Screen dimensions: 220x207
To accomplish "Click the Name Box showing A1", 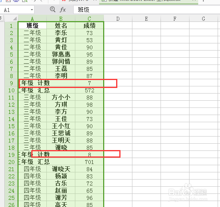I will tap(17, 10).
